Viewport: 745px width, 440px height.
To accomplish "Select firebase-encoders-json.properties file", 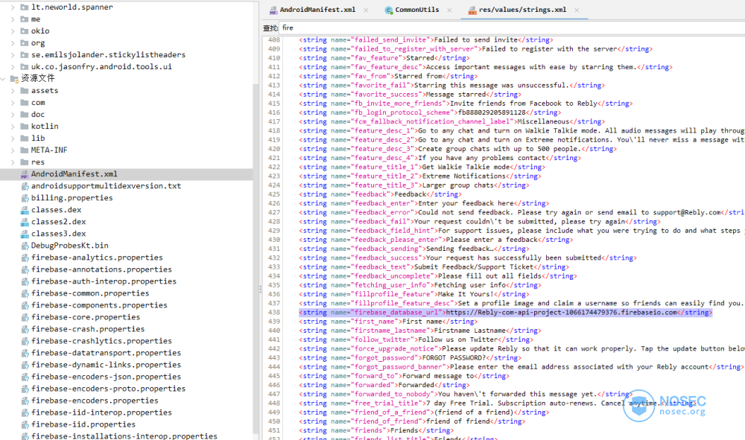I will [x=106, y=377].
